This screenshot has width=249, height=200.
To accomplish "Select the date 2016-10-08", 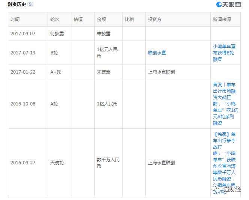I will tap(23, 104).
